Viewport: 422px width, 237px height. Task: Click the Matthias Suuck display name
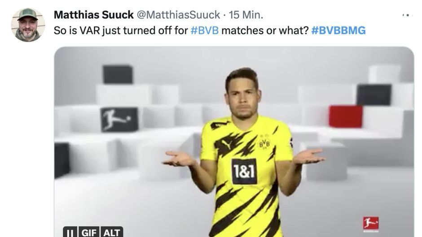pyautogui.click(x=94, y=15)
